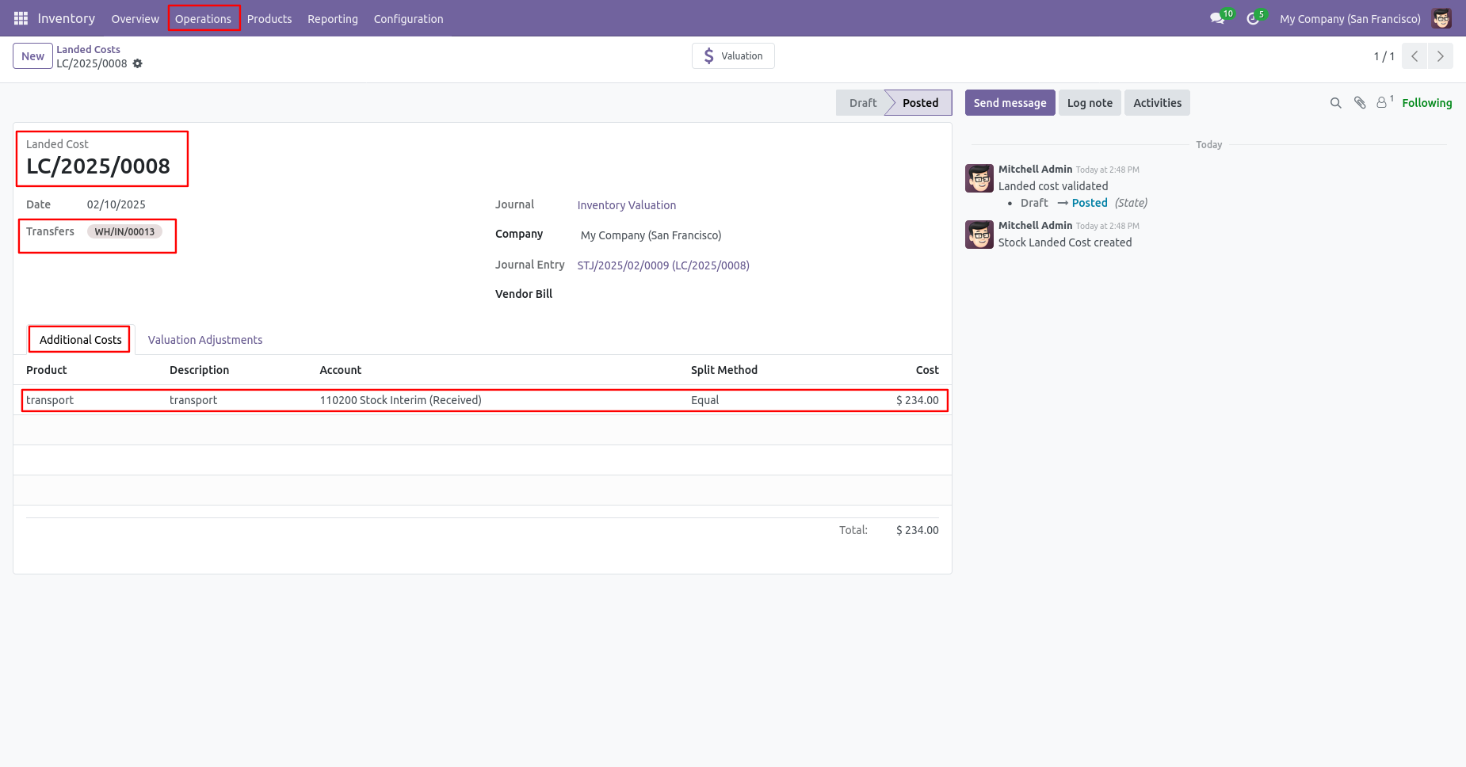Show followers person icon
Viewport: 1466px width, 767px height.
point(1383,102)
